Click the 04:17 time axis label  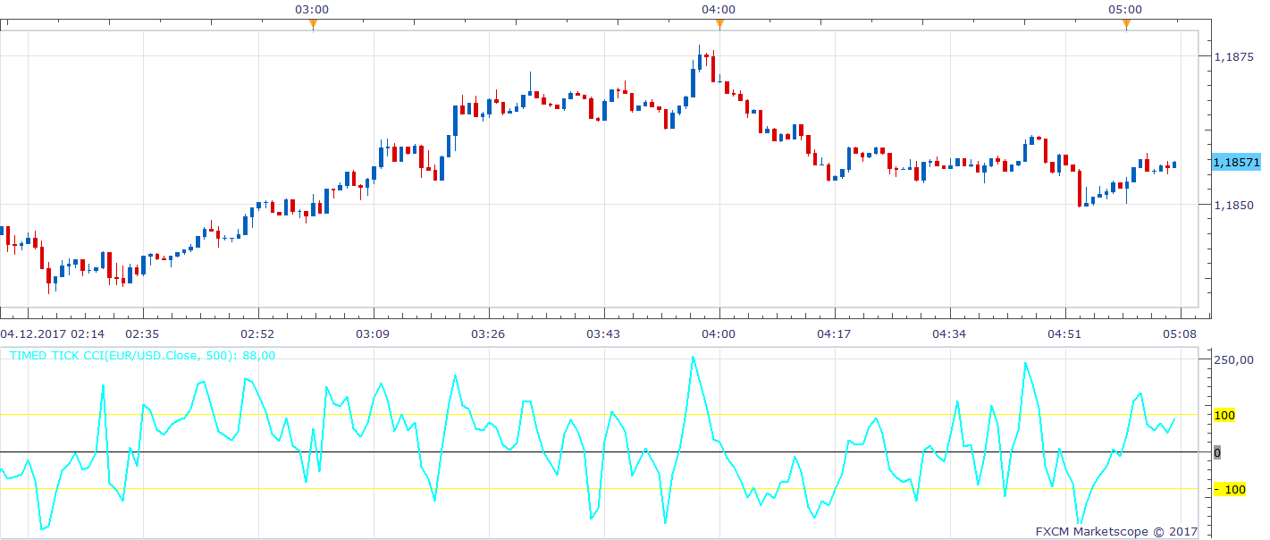(834, 333)
